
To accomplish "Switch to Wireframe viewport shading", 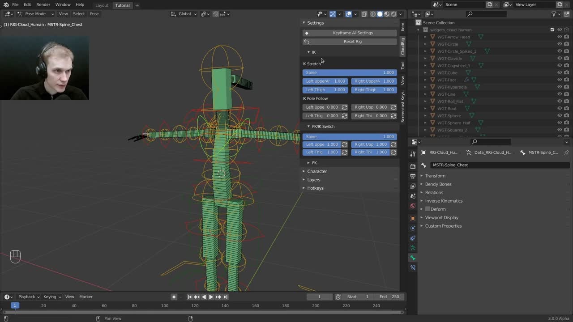I will tap(373, 14).
